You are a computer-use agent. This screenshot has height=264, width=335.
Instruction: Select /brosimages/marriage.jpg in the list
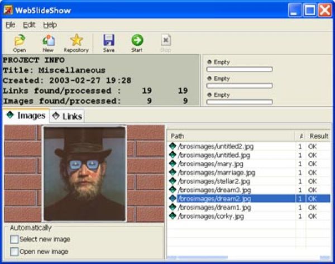(216, 172)
